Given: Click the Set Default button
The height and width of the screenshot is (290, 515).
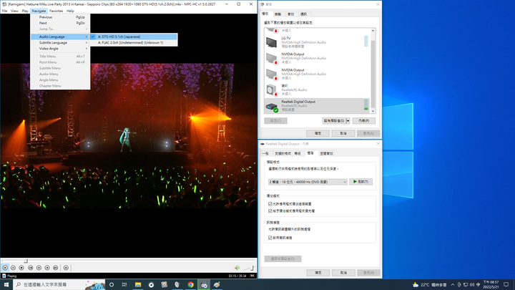Looking at the screenshot, I should [334, 121].
